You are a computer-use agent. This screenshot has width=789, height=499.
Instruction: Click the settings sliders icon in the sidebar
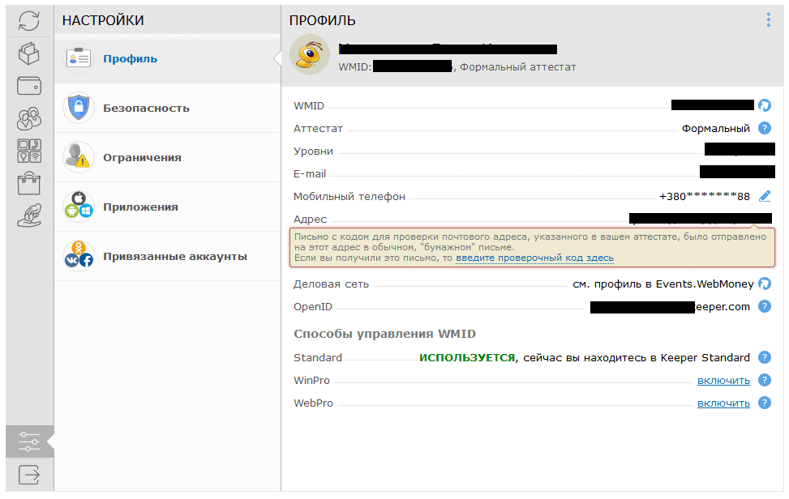point(29,441)
